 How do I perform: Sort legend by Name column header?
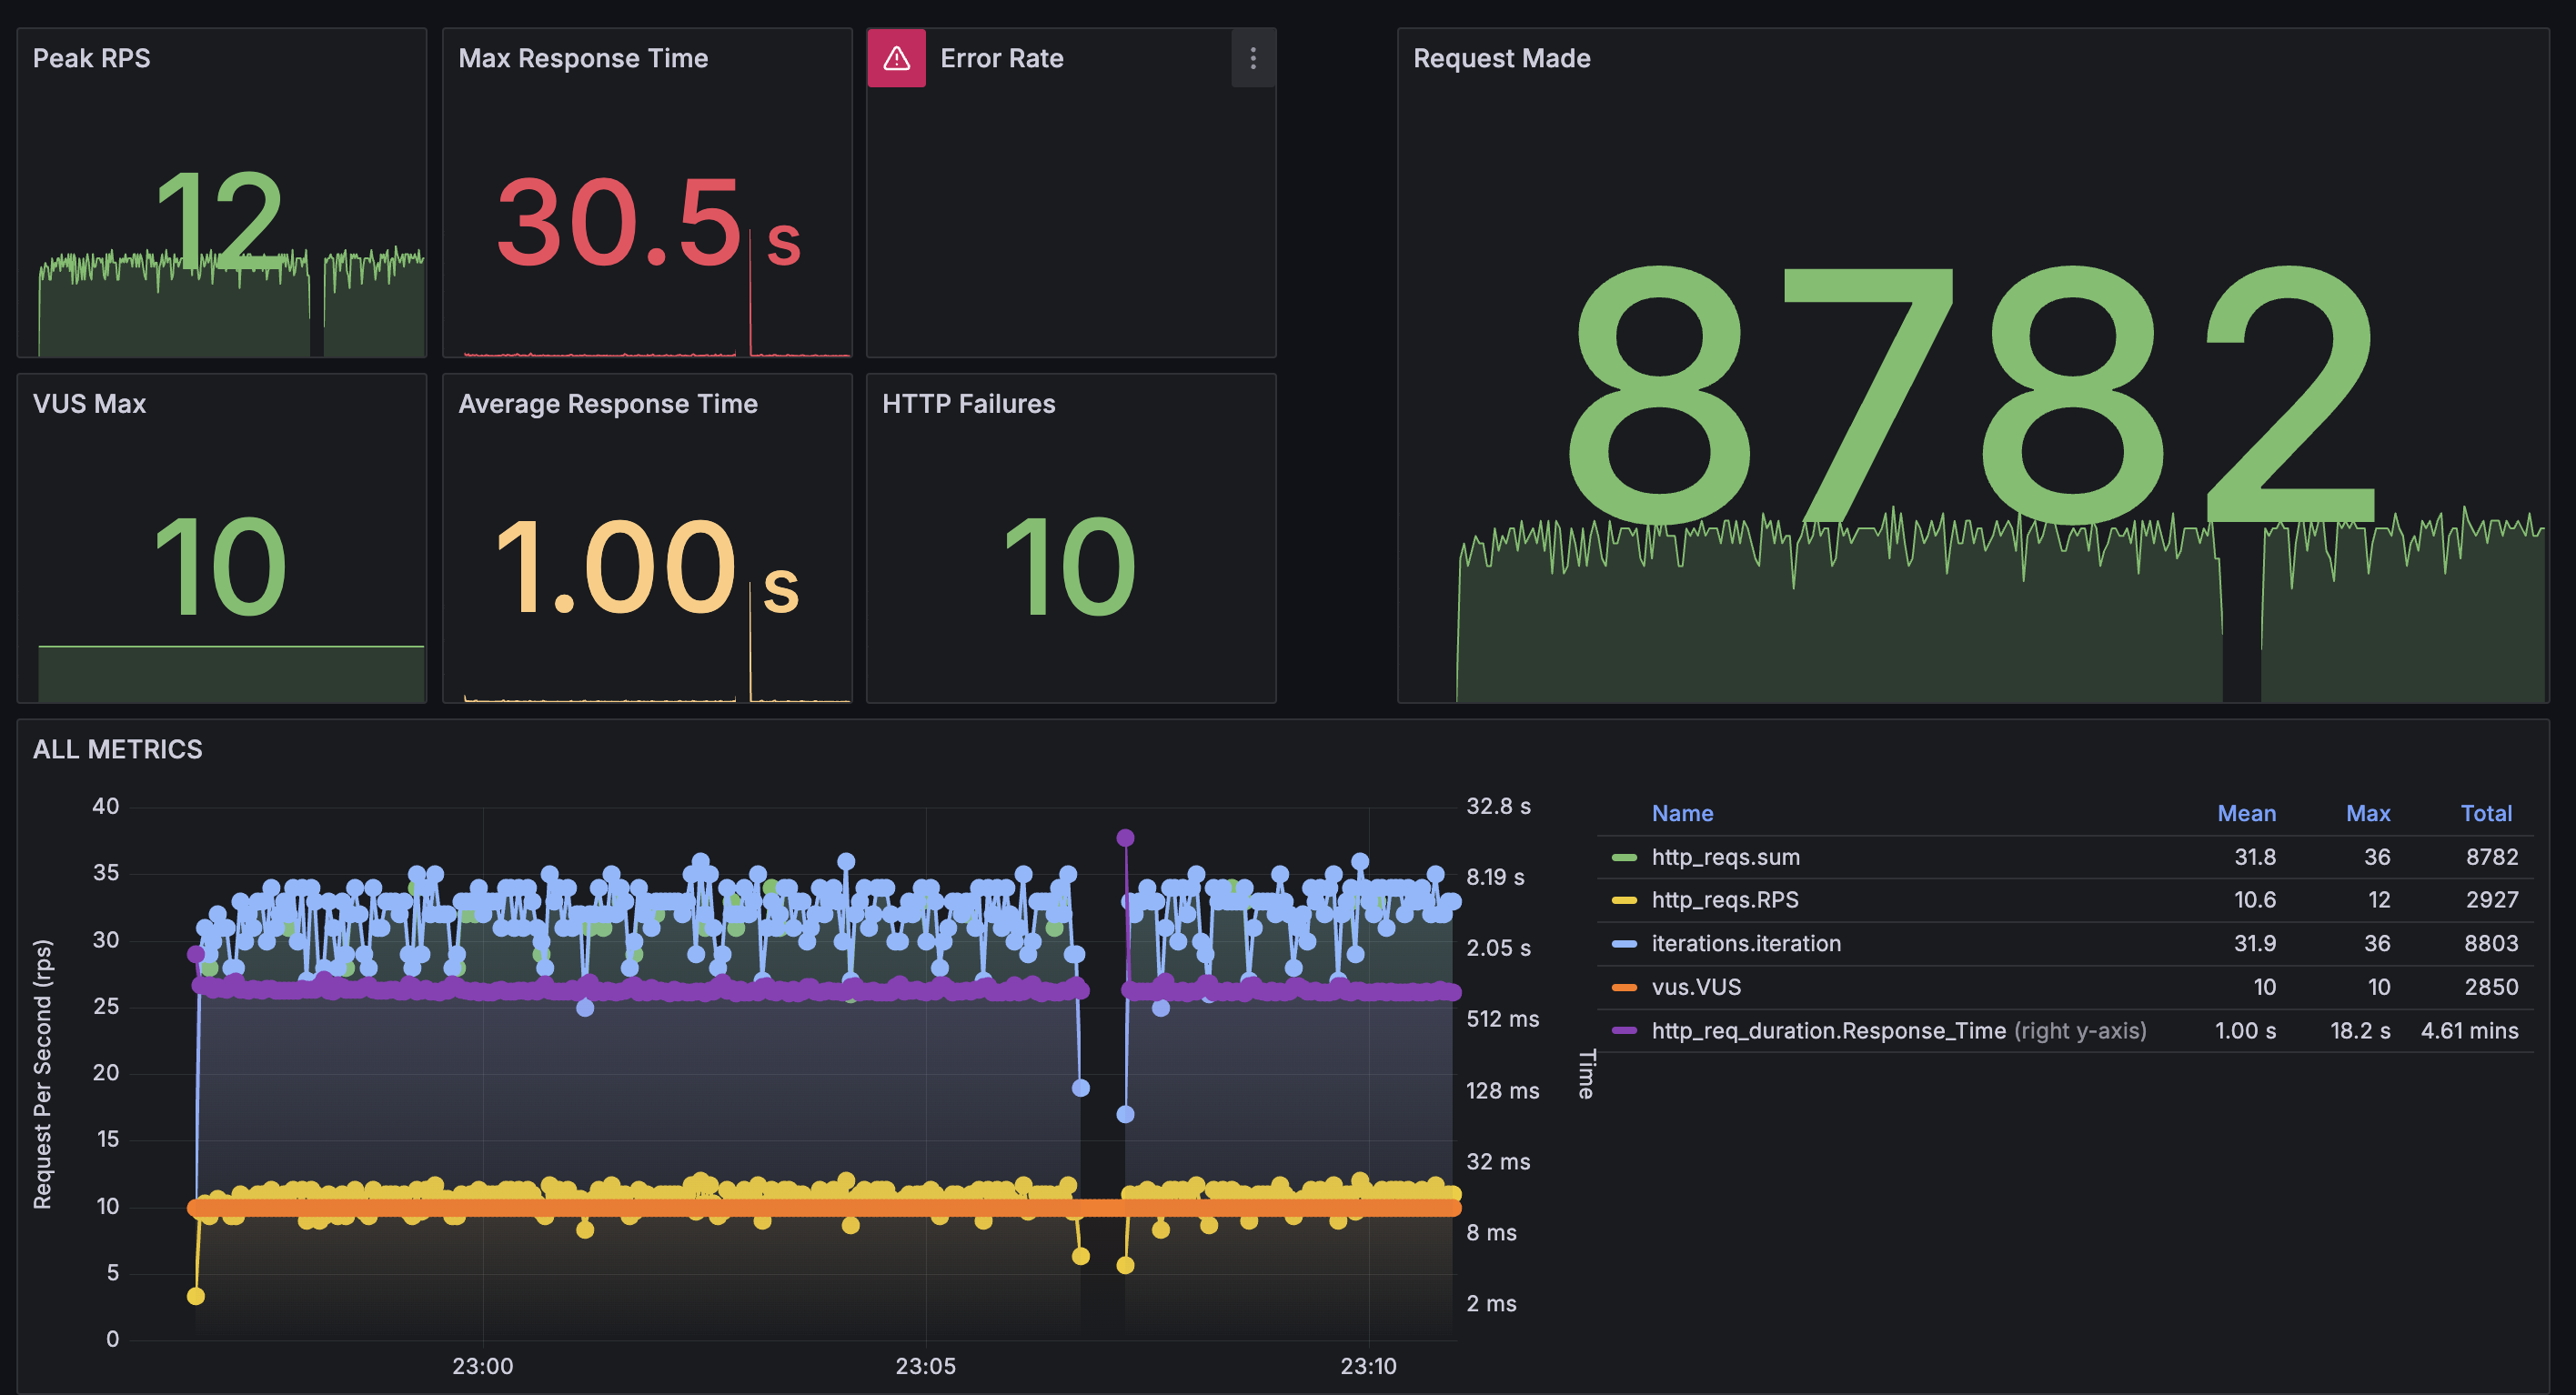click(x=1682, y=813)
